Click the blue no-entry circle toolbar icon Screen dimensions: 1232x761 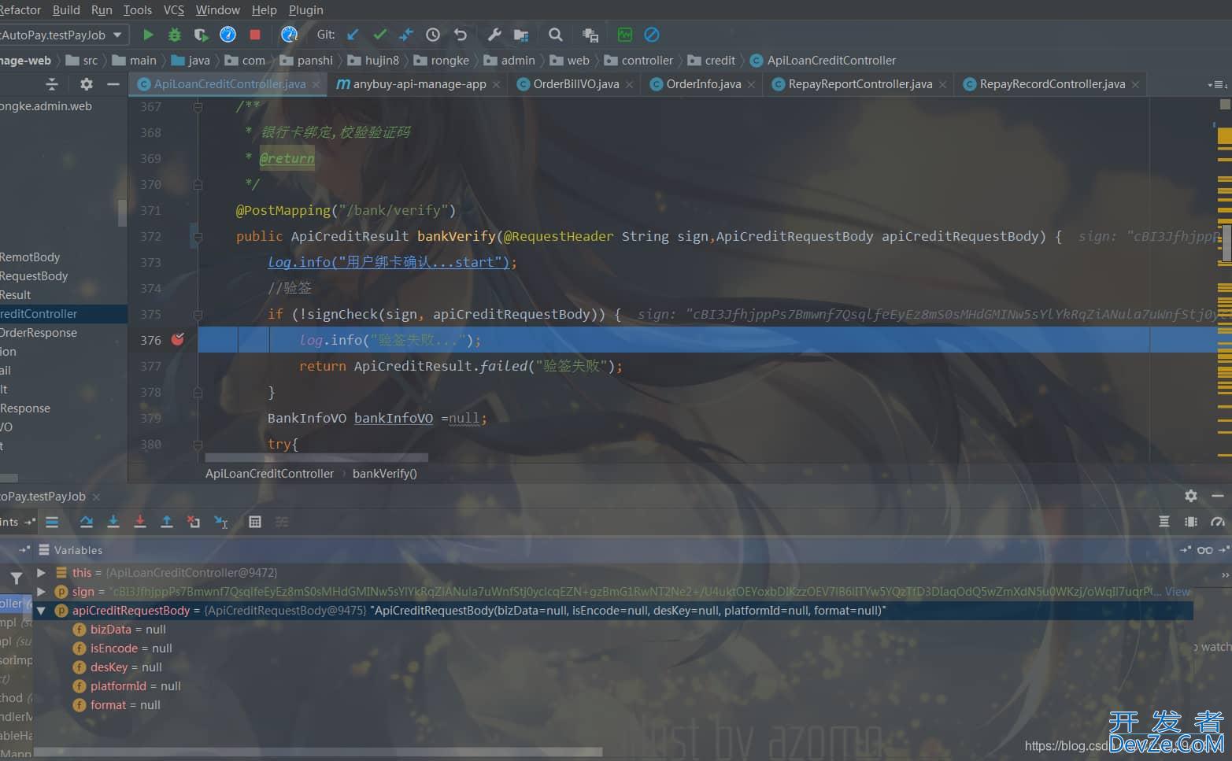pyautogui.click(x=652, y=35)
